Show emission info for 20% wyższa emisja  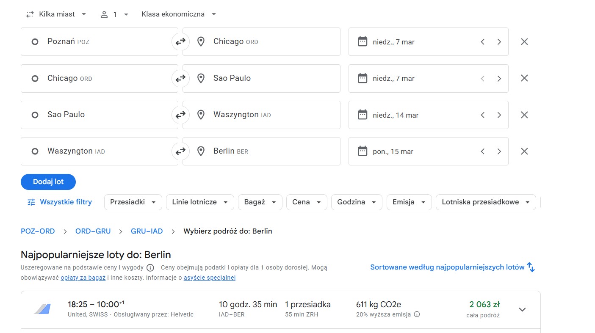pyautogui.click(x=417, y=314)
